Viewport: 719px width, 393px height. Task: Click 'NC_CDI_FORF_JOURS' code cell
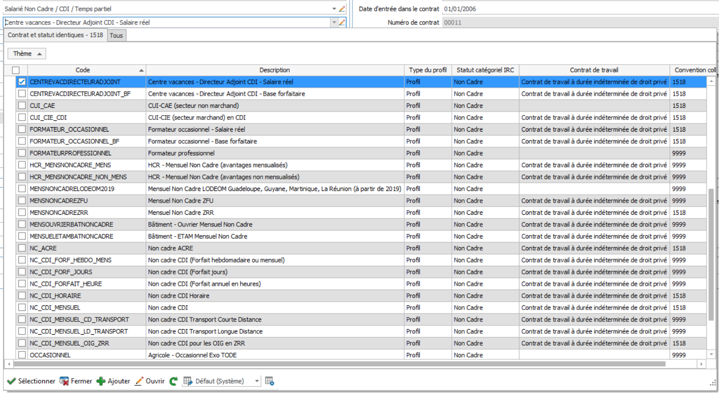pos(87,272)
